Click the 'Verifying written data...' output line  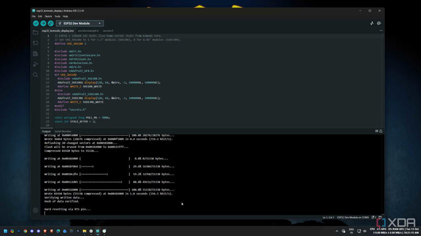tap(64, 197)
